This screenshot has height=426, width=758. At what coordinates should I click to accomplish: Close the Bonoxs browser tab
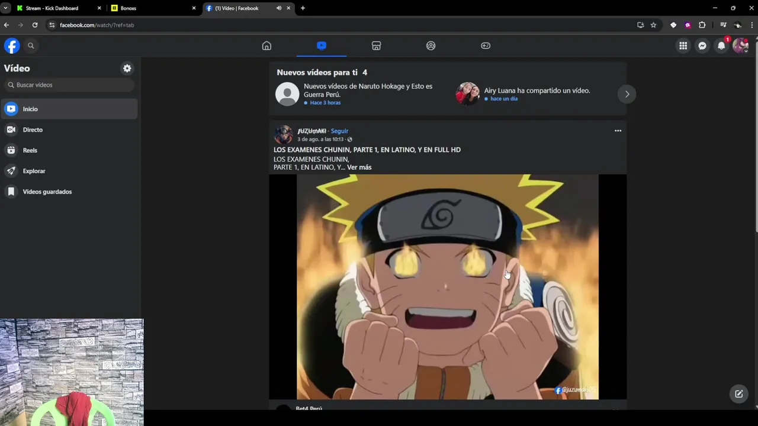pyautogui.click(x=194, y=8)
